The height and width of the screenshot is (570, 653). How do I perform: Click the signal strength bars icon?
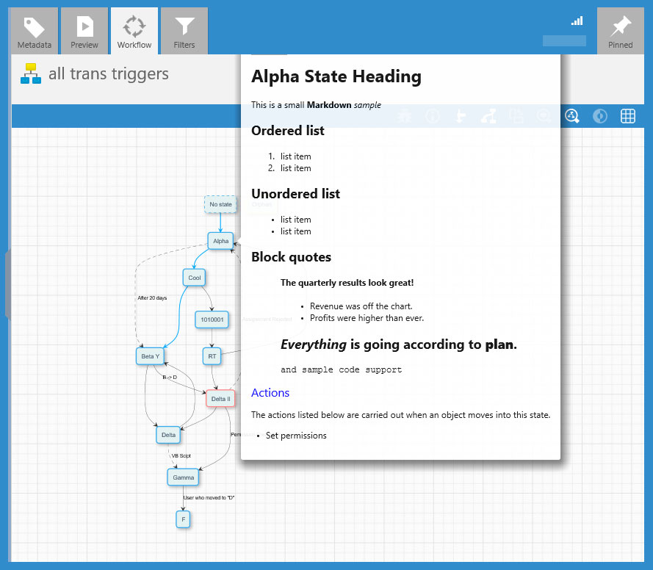[x=577, y=21]
